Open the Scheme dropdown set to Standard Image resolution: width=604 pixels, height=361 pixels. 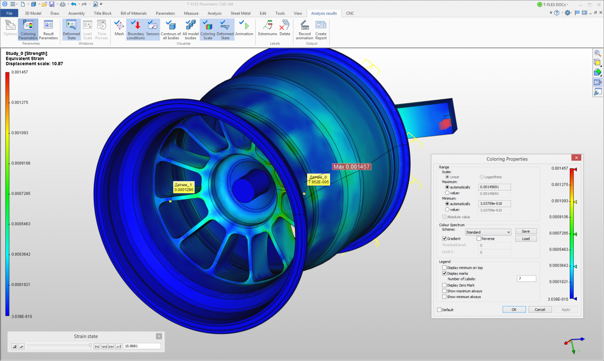[488, 232]
